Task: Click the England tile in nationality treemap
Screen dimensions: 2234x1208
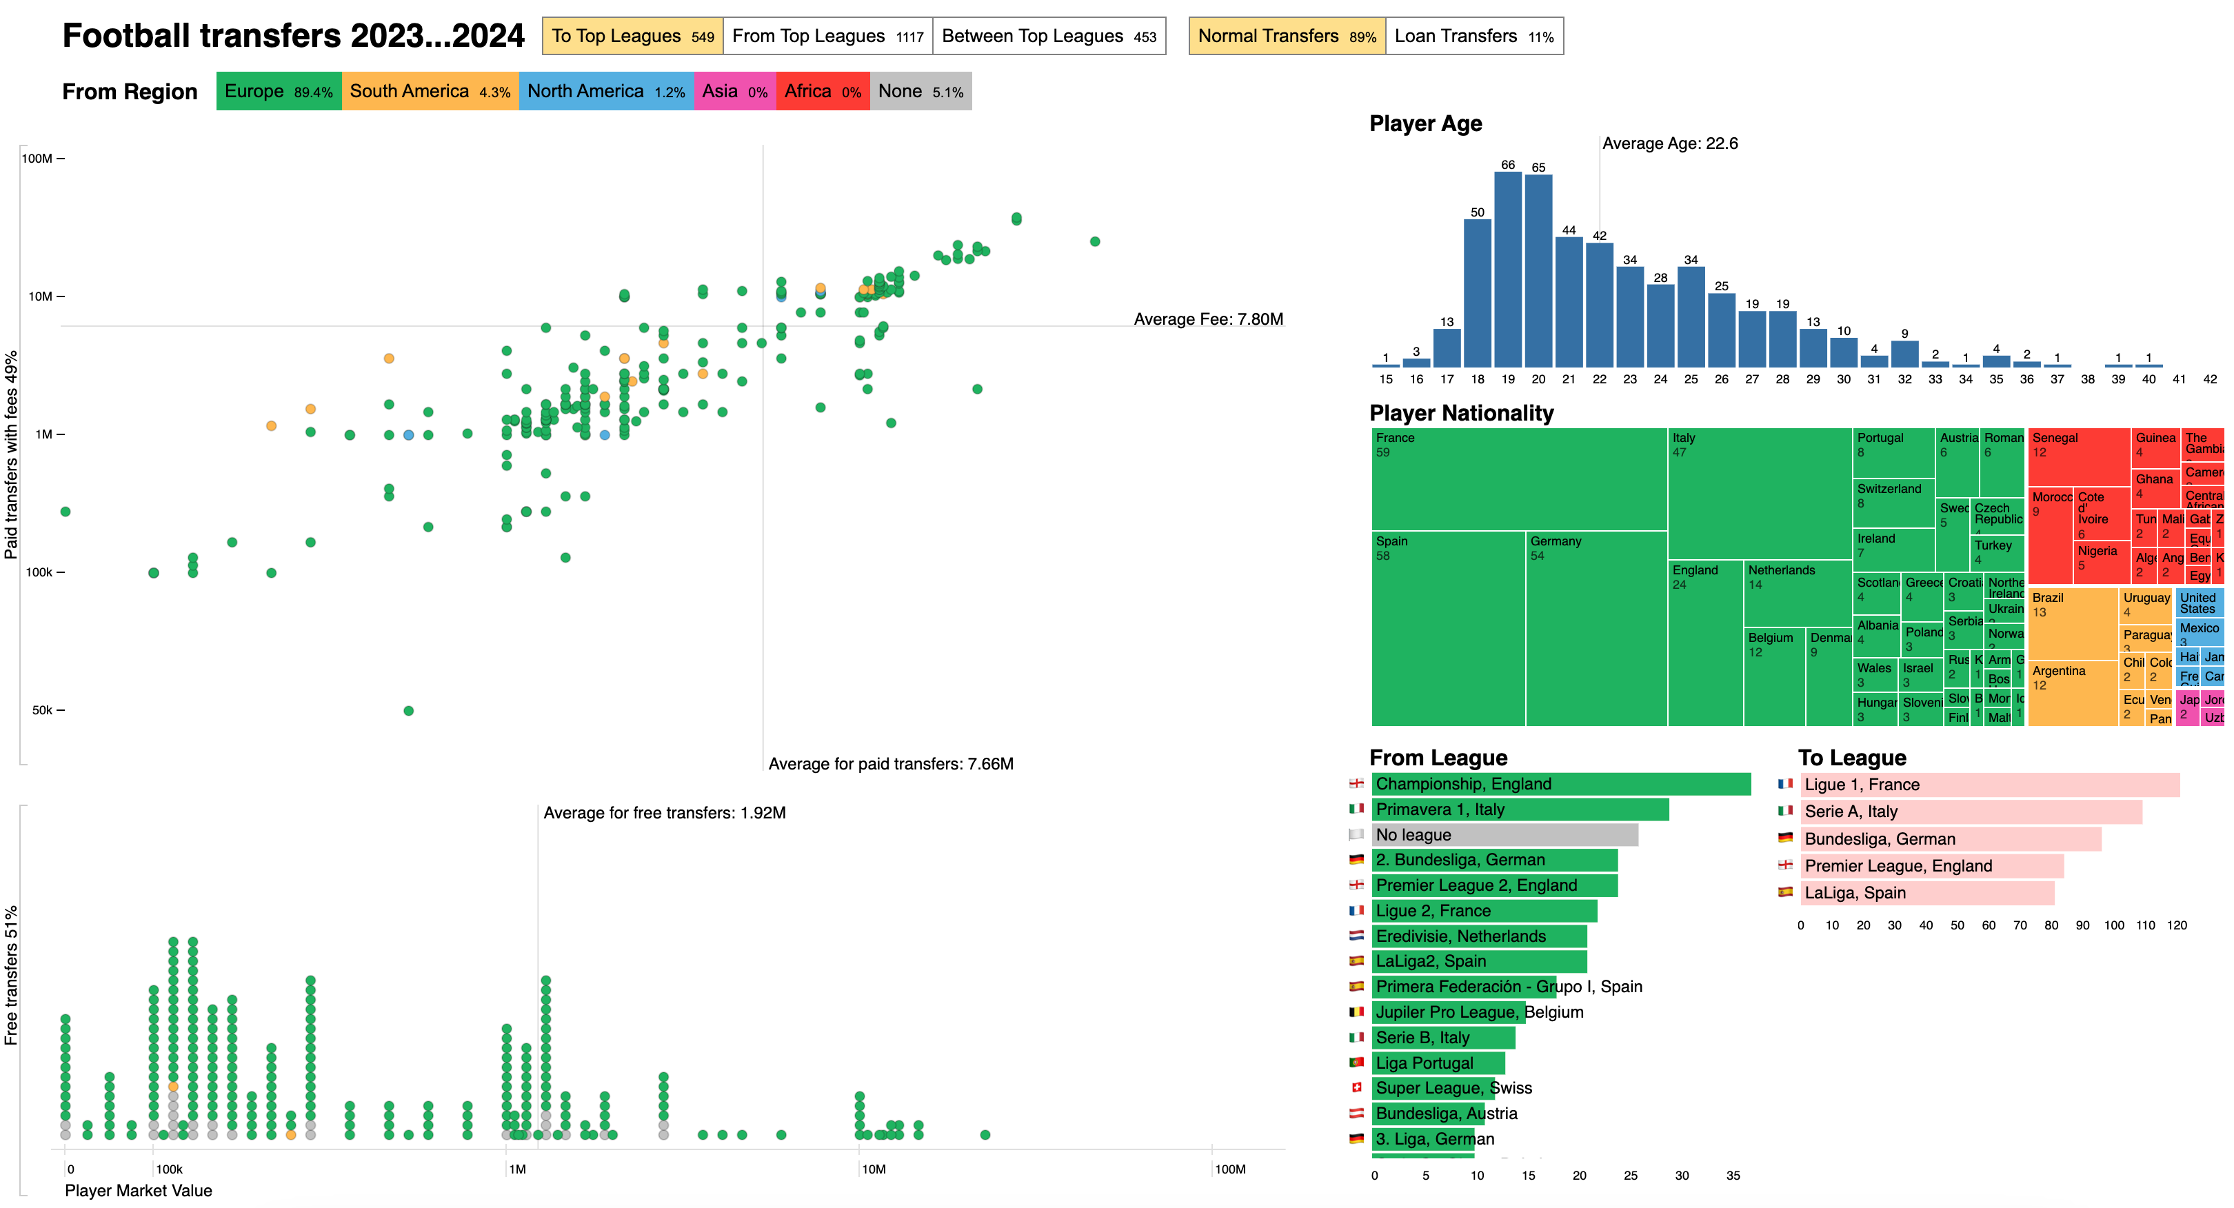Action: (x=1706, y=643)
